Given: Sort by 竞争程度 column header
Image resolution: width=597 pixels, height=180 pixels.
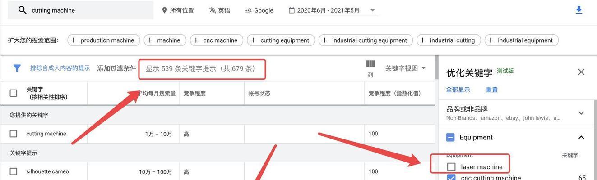Looking at the screenshot, I should coord(194,94).
